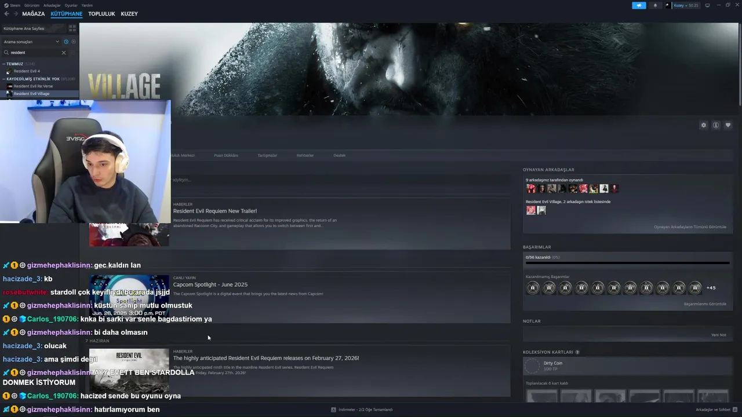
Task: Open the Requiem releases February 27, 2026 news
Action: 266,359
